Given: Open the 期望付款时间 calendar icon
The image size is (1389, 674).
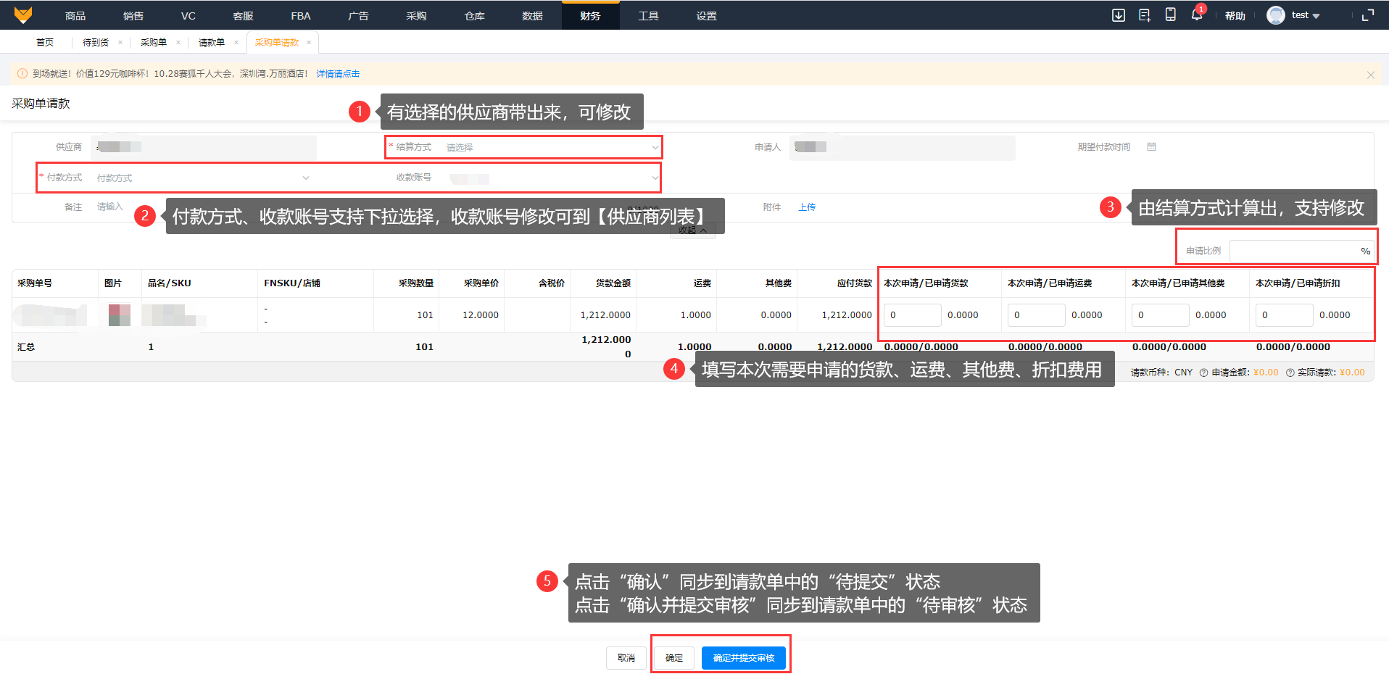Looking at the screenshot, I should [x=1151, y=147].
